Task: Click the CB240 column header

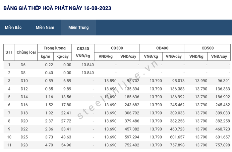Action: coord(83,52)
